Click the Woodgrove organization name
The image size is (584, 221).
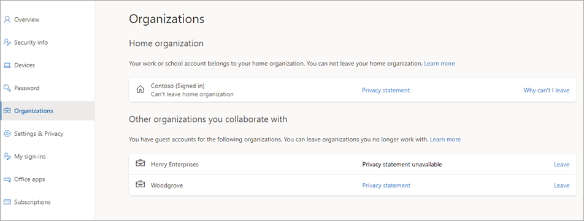click(167, 185)
